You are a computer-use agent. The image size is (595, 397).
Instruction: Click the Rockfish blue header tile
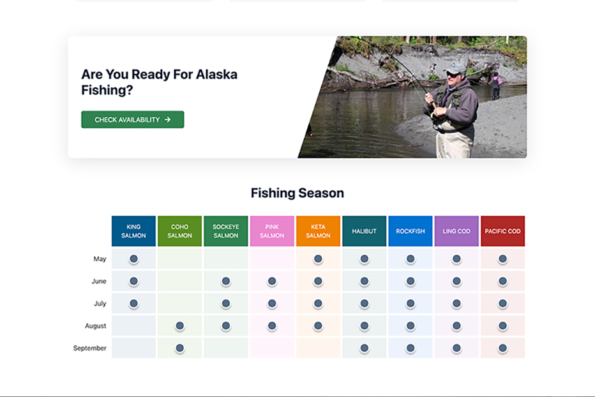pos(410,231)
